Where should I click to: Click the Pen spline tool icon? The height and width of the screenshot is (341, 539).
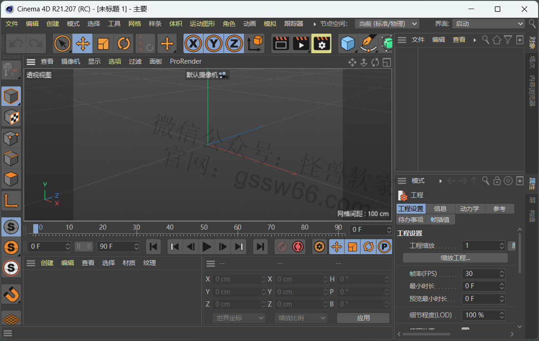click(x=368, y=44)
